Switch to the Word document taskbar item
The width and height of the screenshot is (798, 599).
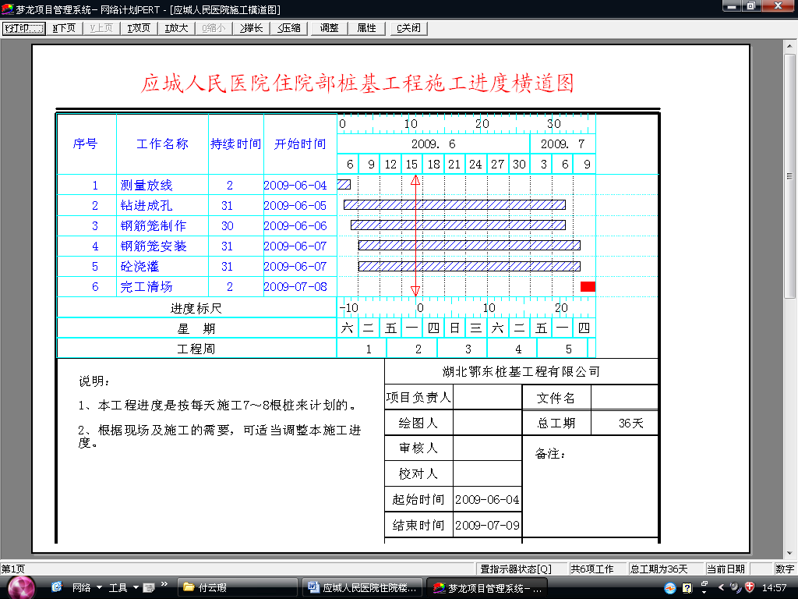(365, 587)
